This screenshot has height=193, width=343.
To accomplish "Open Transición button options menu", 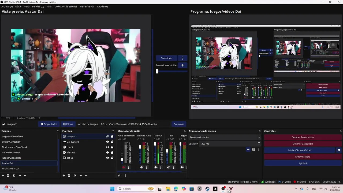I will (182, 58).
